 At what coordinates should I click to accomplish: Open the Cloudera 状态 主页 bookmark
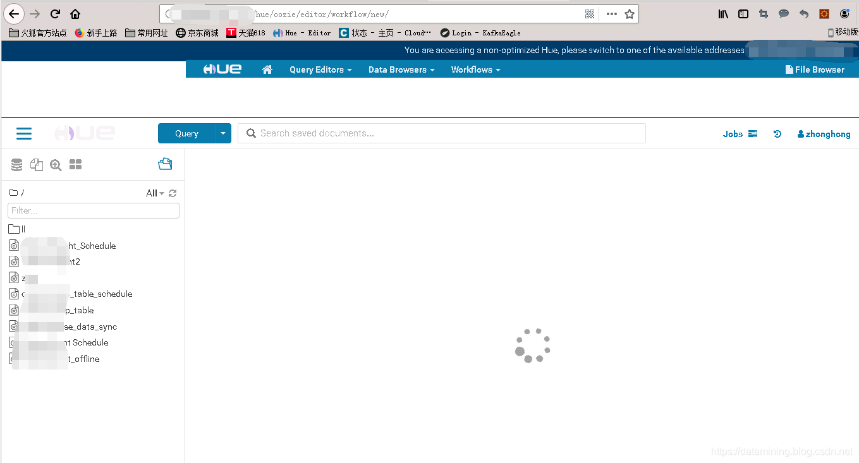[386, 33]
